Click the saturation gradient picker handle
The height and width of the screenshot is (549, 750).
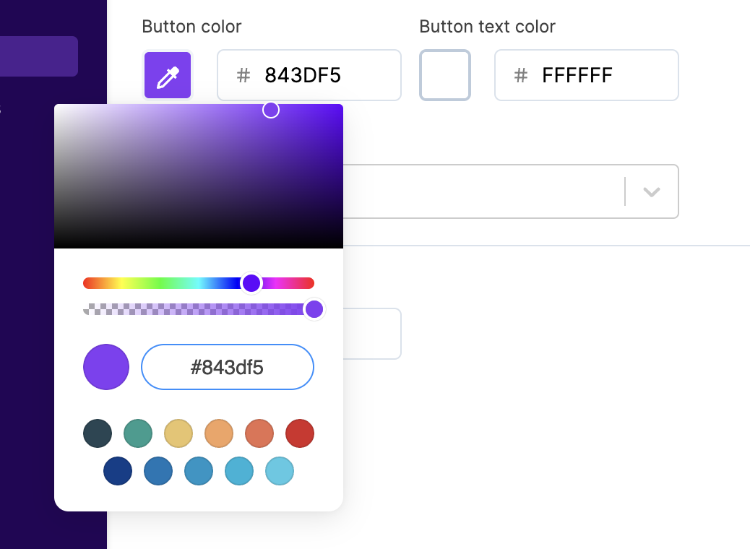(x=271, y=110)
